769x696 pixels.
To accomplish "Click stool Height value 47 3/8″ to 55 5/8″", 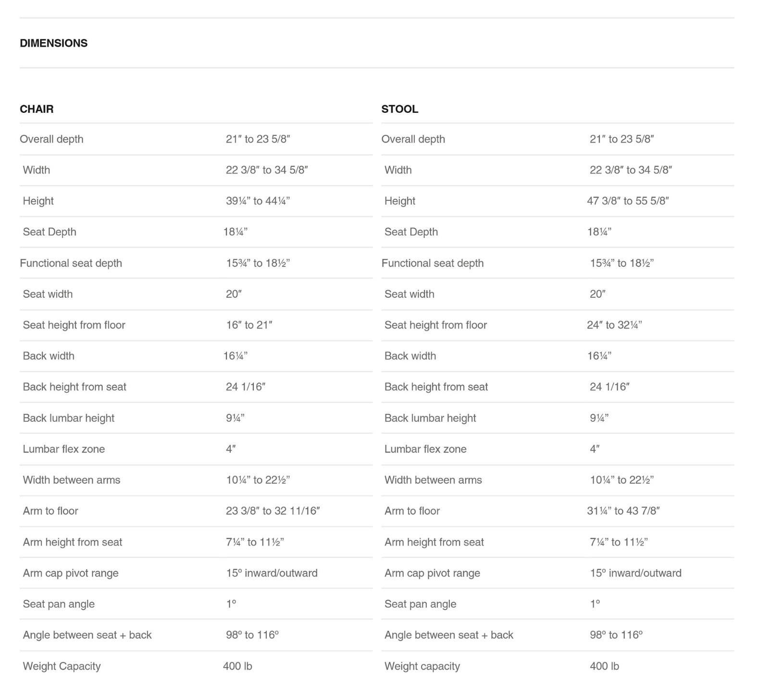I will click(x=628, y=201).
